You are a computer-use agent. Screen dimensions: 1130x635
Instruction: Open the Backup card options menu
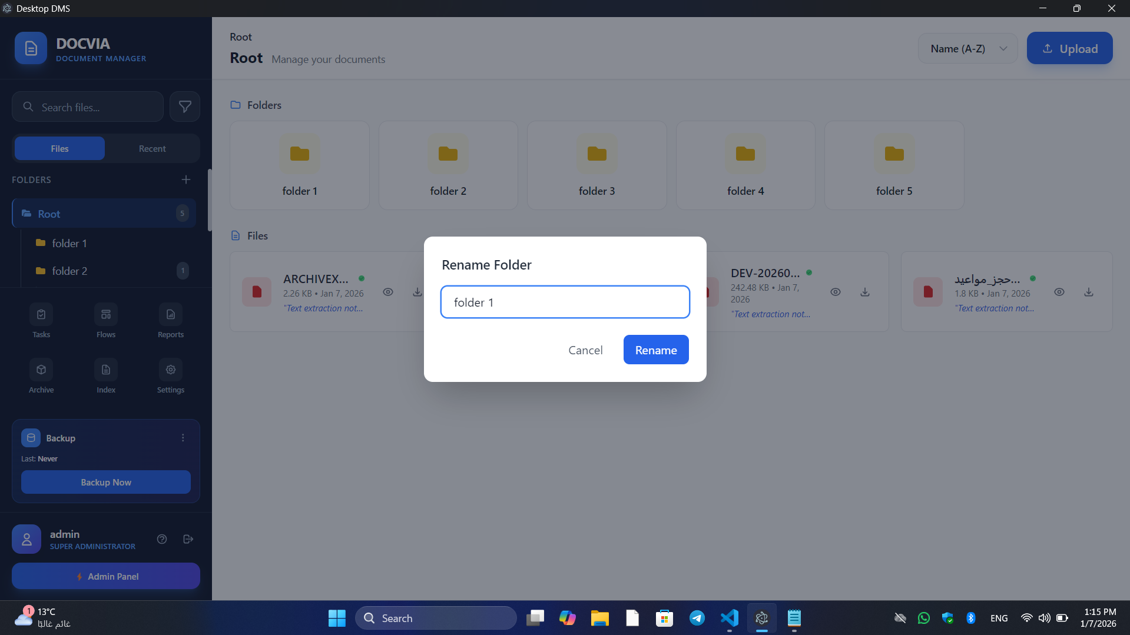[x=183, y=437]
